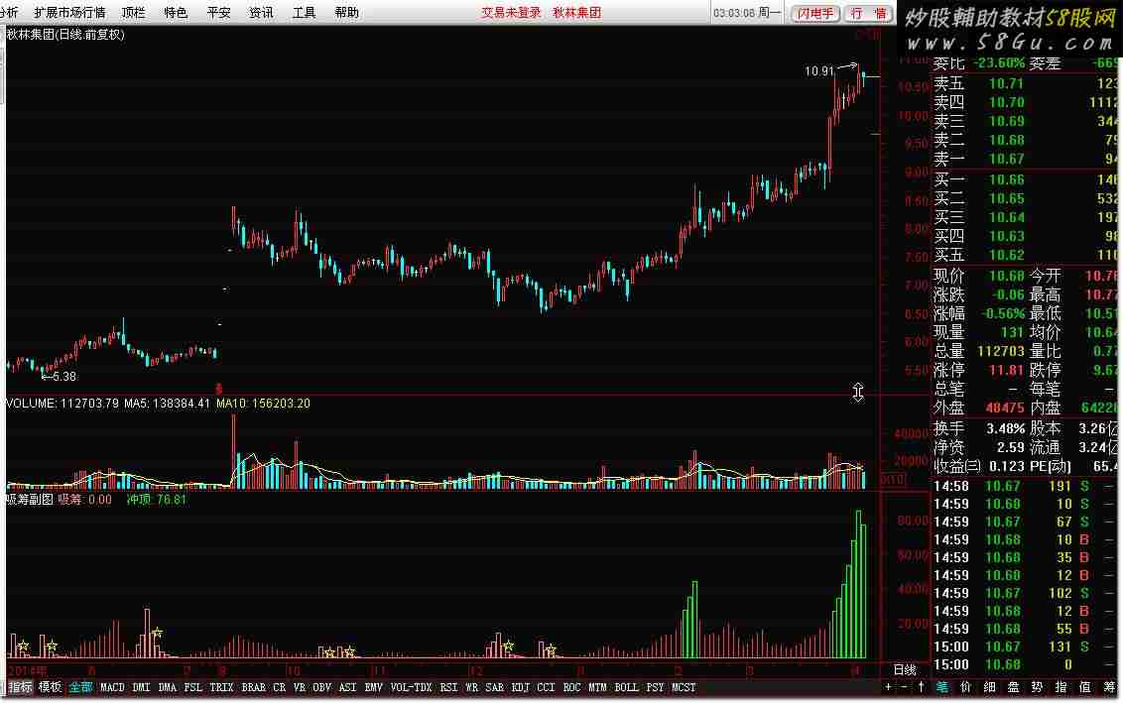Viewport: 1123px width, 703px height.
Task: Select the 值 side panel tab
Action: point(1085,687)
